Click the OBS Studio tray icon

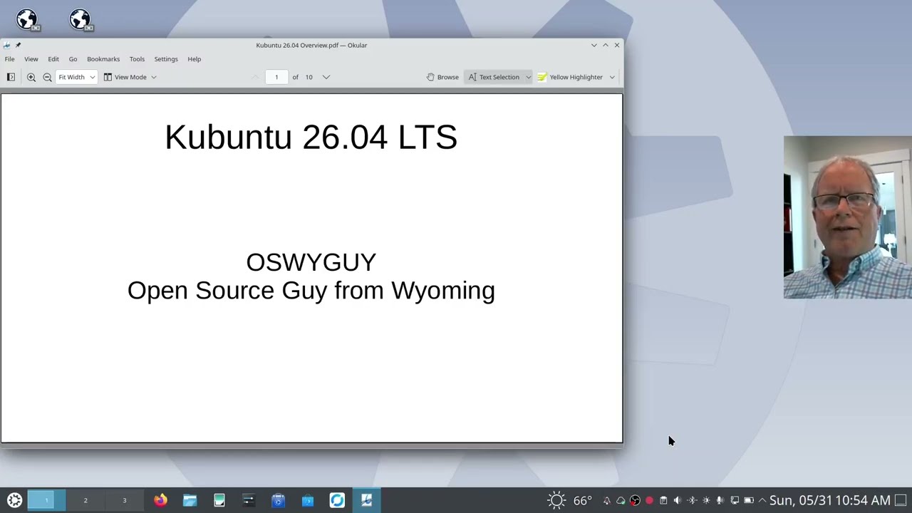(x=635, y=500)
